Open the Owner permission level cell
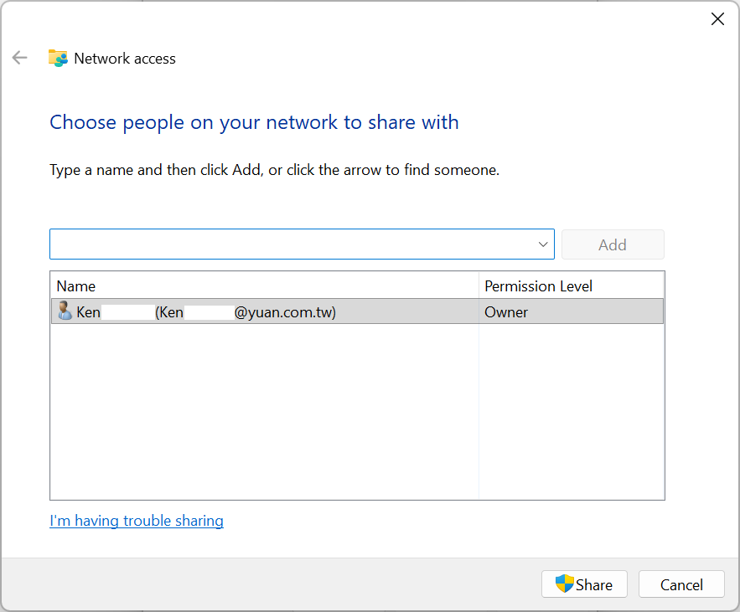The image size is (740, 612). [x=506, y=312]
